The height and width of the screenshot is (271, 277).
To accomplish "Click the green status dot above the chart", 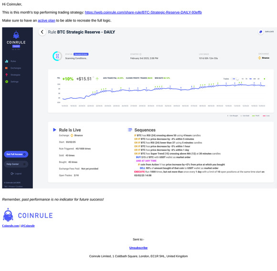I will pyautogui.click(x=265, y=79).
